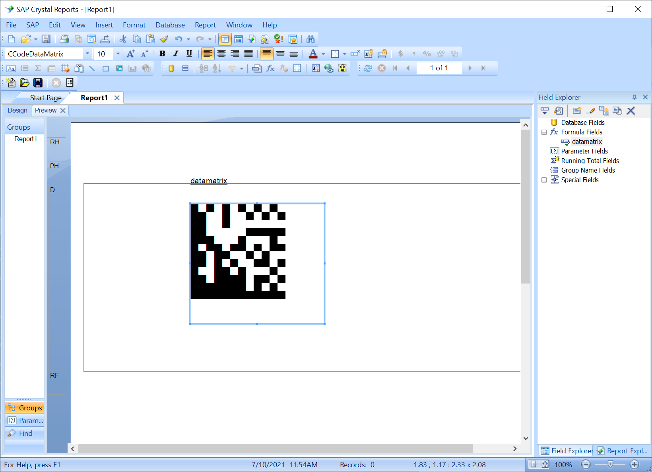Image resolution: width=652 pixels, height=472 pixels.
Task: Select the Insert Box tool
Action: tap(105, 68)
